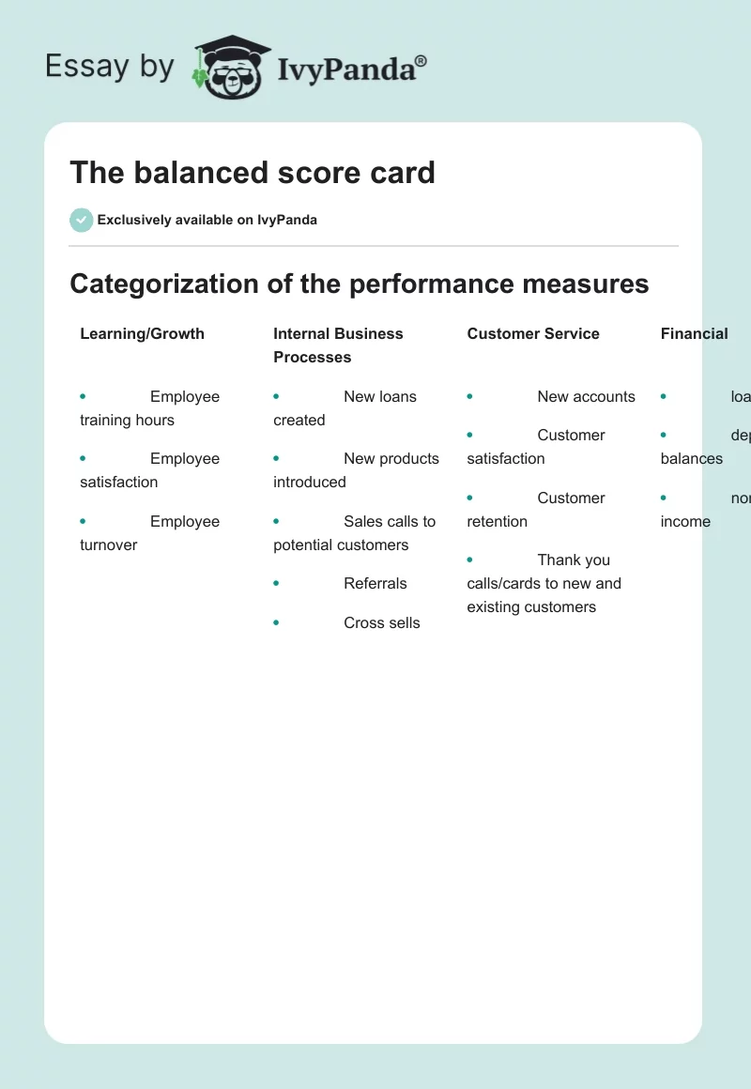Click the 'Thank you calls/cards' list item

[544, 583]
